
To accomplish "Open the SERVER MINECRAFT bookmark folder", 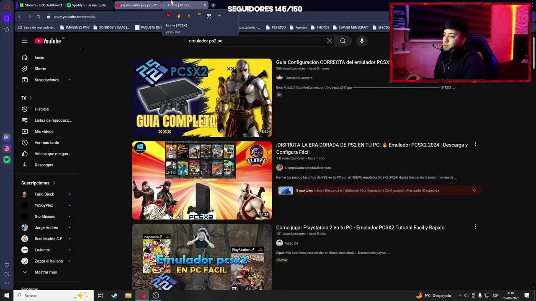I will [x=350, y=28].
